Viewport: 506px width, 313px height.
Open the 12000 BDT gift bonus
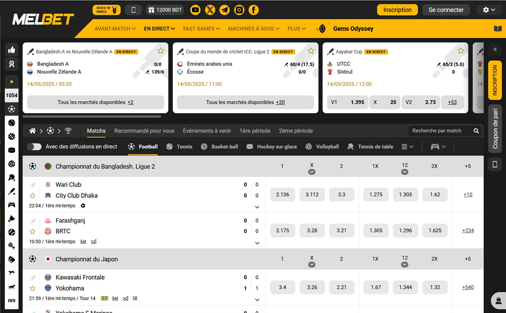coord(165,10)
